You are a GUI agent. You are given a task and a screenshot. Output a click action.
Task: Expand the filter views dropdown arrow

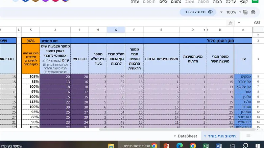pyautogui.click(x=240, y=12)
